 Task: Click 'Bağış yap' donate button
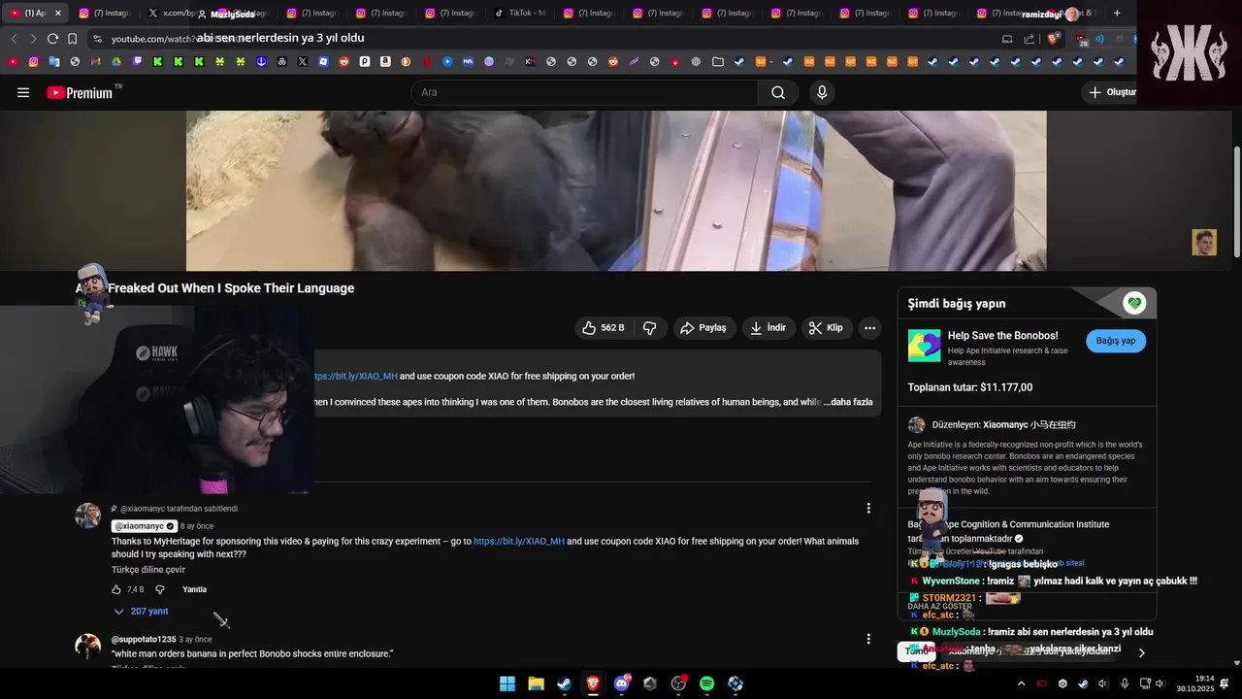[x=1116, y=341]
